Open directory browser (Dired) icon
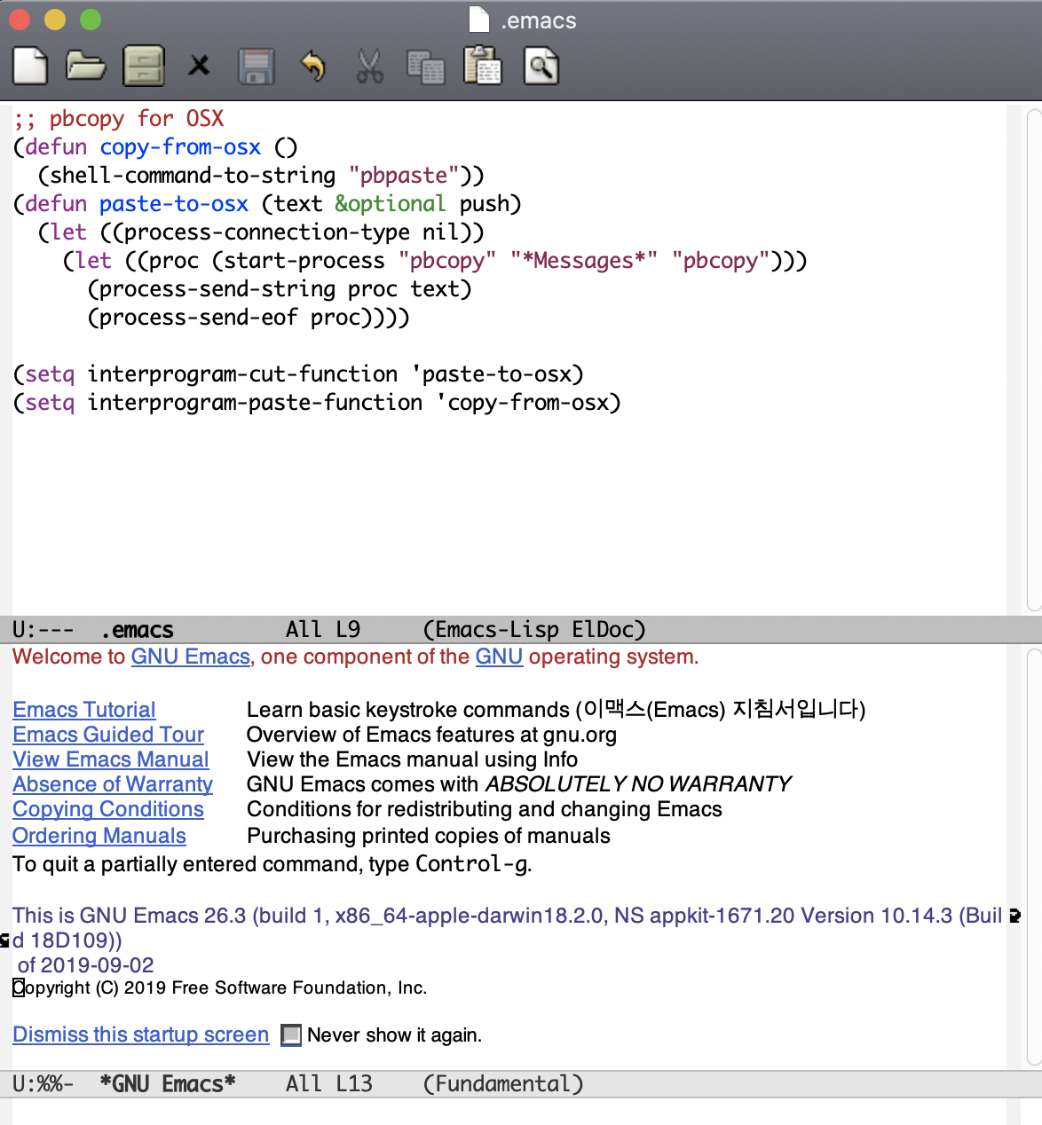Screen dimensions: 1042x1125 (x=143, y=67)
